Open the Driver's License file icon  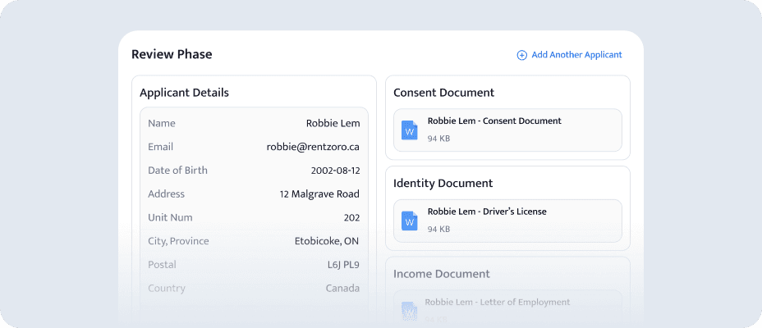[409, 221]
